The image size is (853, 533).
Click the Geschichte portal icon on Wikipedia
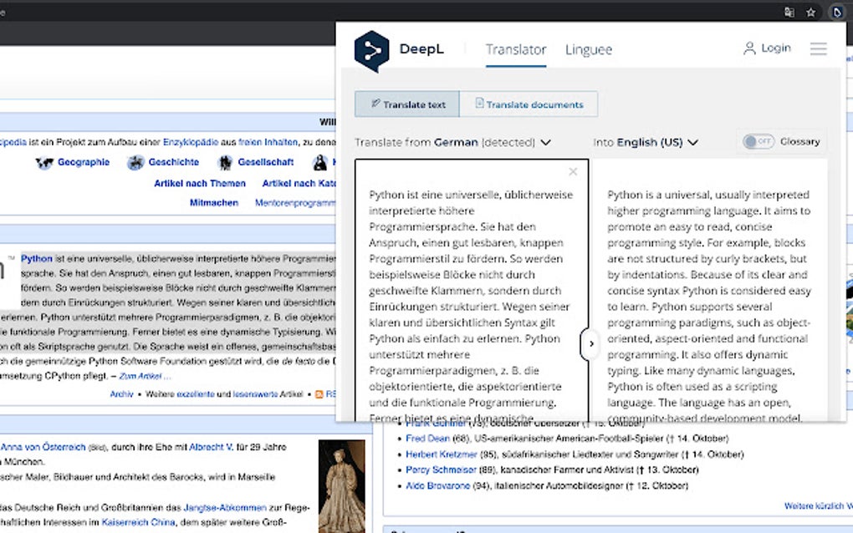click(136, 163)
